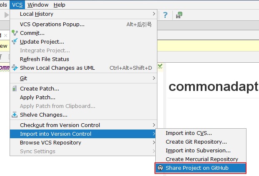Open VCS Operations Popup entry
This screenshot has width=259, height=176.
pyautogui.click(x=52, y=24)
